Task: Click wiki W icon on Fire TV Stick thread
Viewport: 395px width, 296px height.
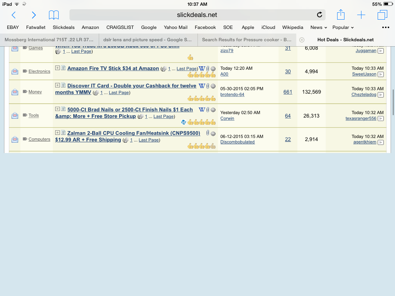Action: (202, 69)
